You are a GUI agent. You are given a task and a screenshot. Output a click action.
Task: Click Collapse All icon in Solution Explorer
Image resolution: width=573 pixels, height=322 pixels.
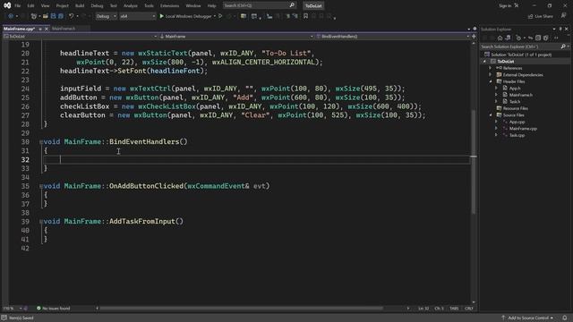538,38
